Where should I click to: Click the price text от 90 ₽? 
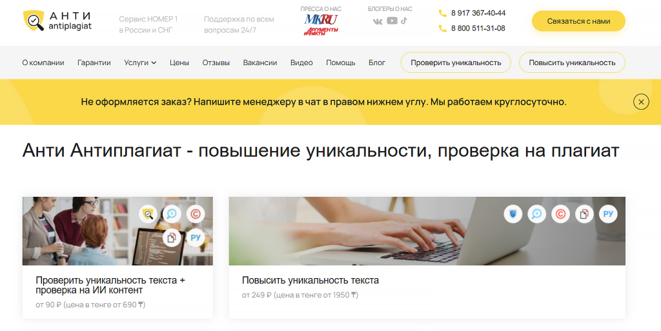tap(90, 305)
